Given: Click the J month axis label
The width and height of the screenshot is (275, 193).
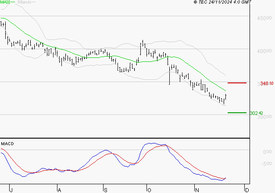Looking at the screenshot, I should (x=11, y=190).
